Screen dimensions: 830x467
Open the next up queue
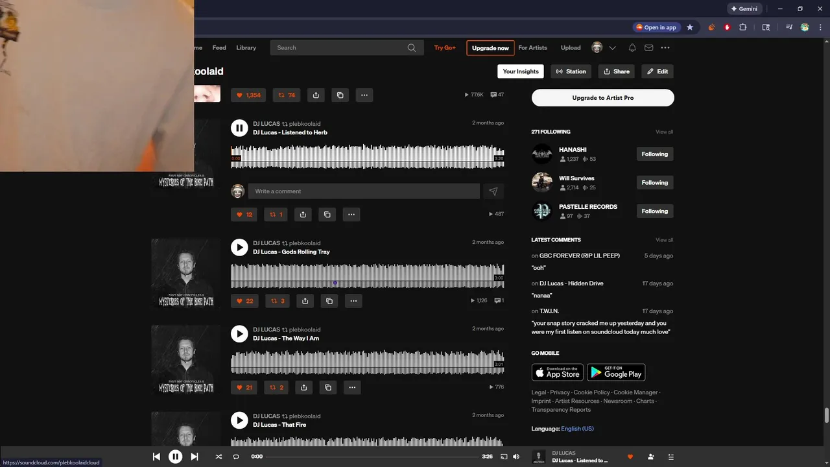click(x=671, y=457)
